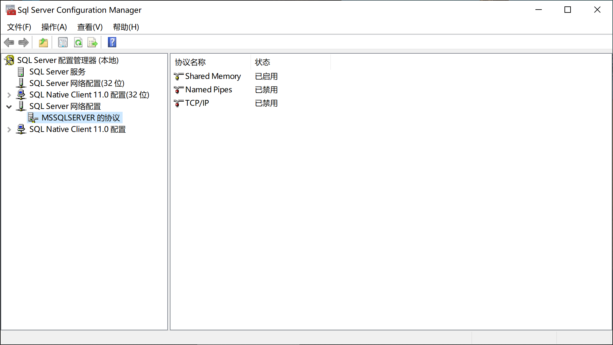Select the Named Pipes protocol row

[x=208, y=90]
